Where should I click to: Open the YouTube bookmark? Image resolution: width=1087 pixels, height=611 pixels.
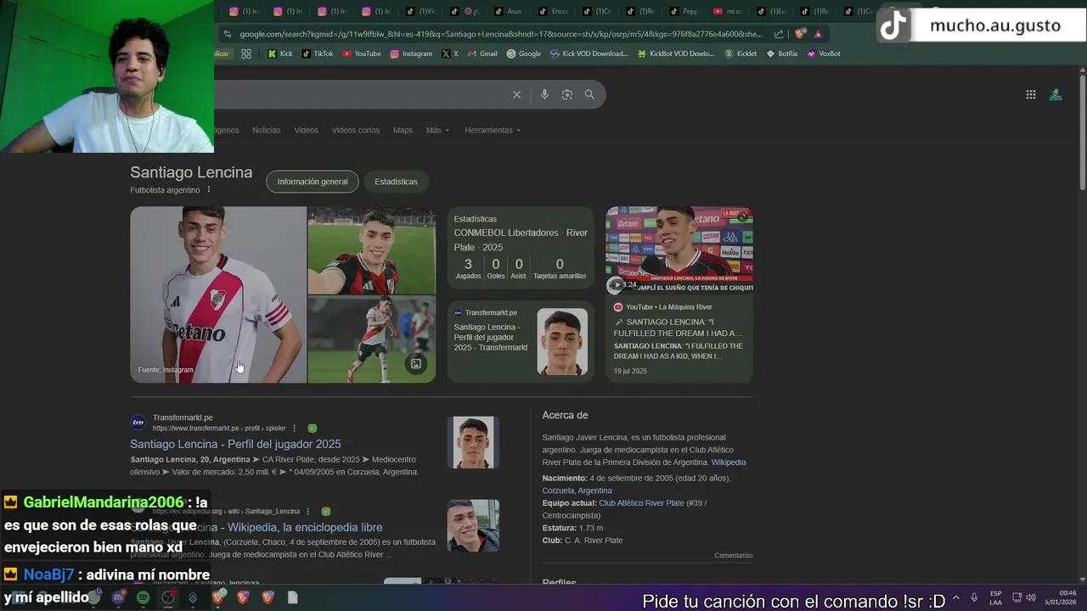coord(362,53)
